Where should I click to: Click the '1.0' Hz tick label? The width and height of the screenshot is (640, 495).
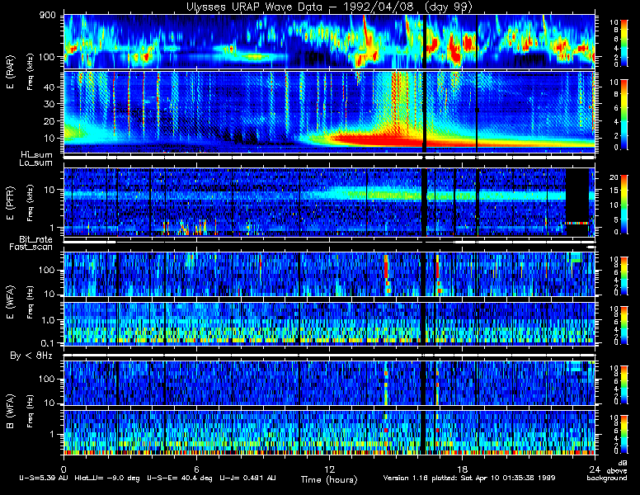click(49, 320)
